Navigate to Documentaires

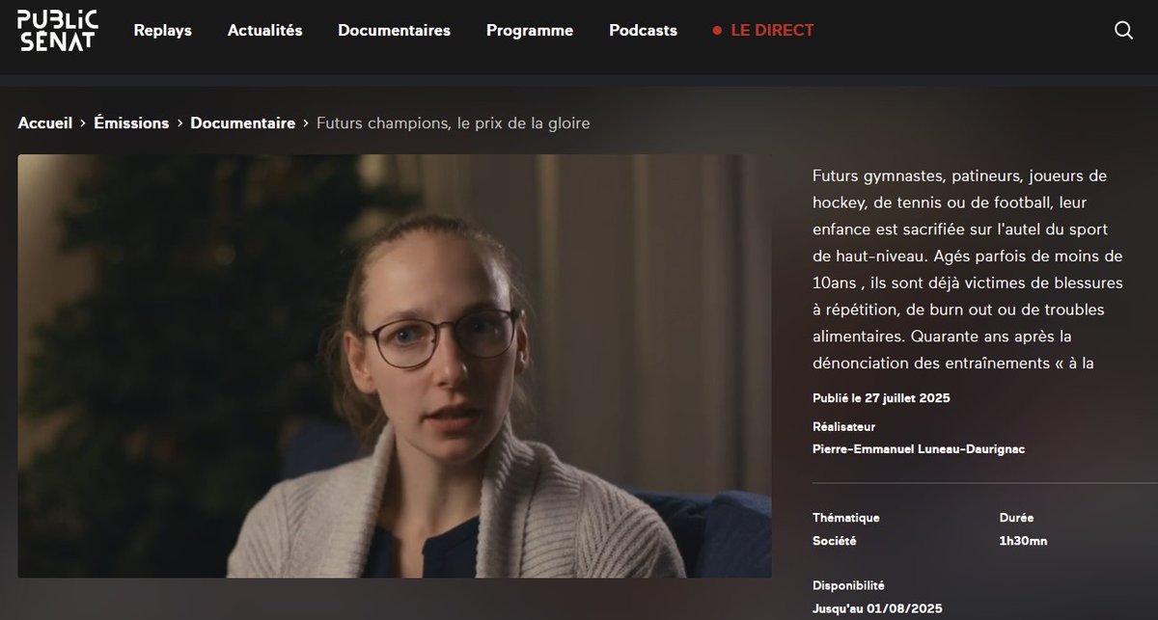coord(394,30)
